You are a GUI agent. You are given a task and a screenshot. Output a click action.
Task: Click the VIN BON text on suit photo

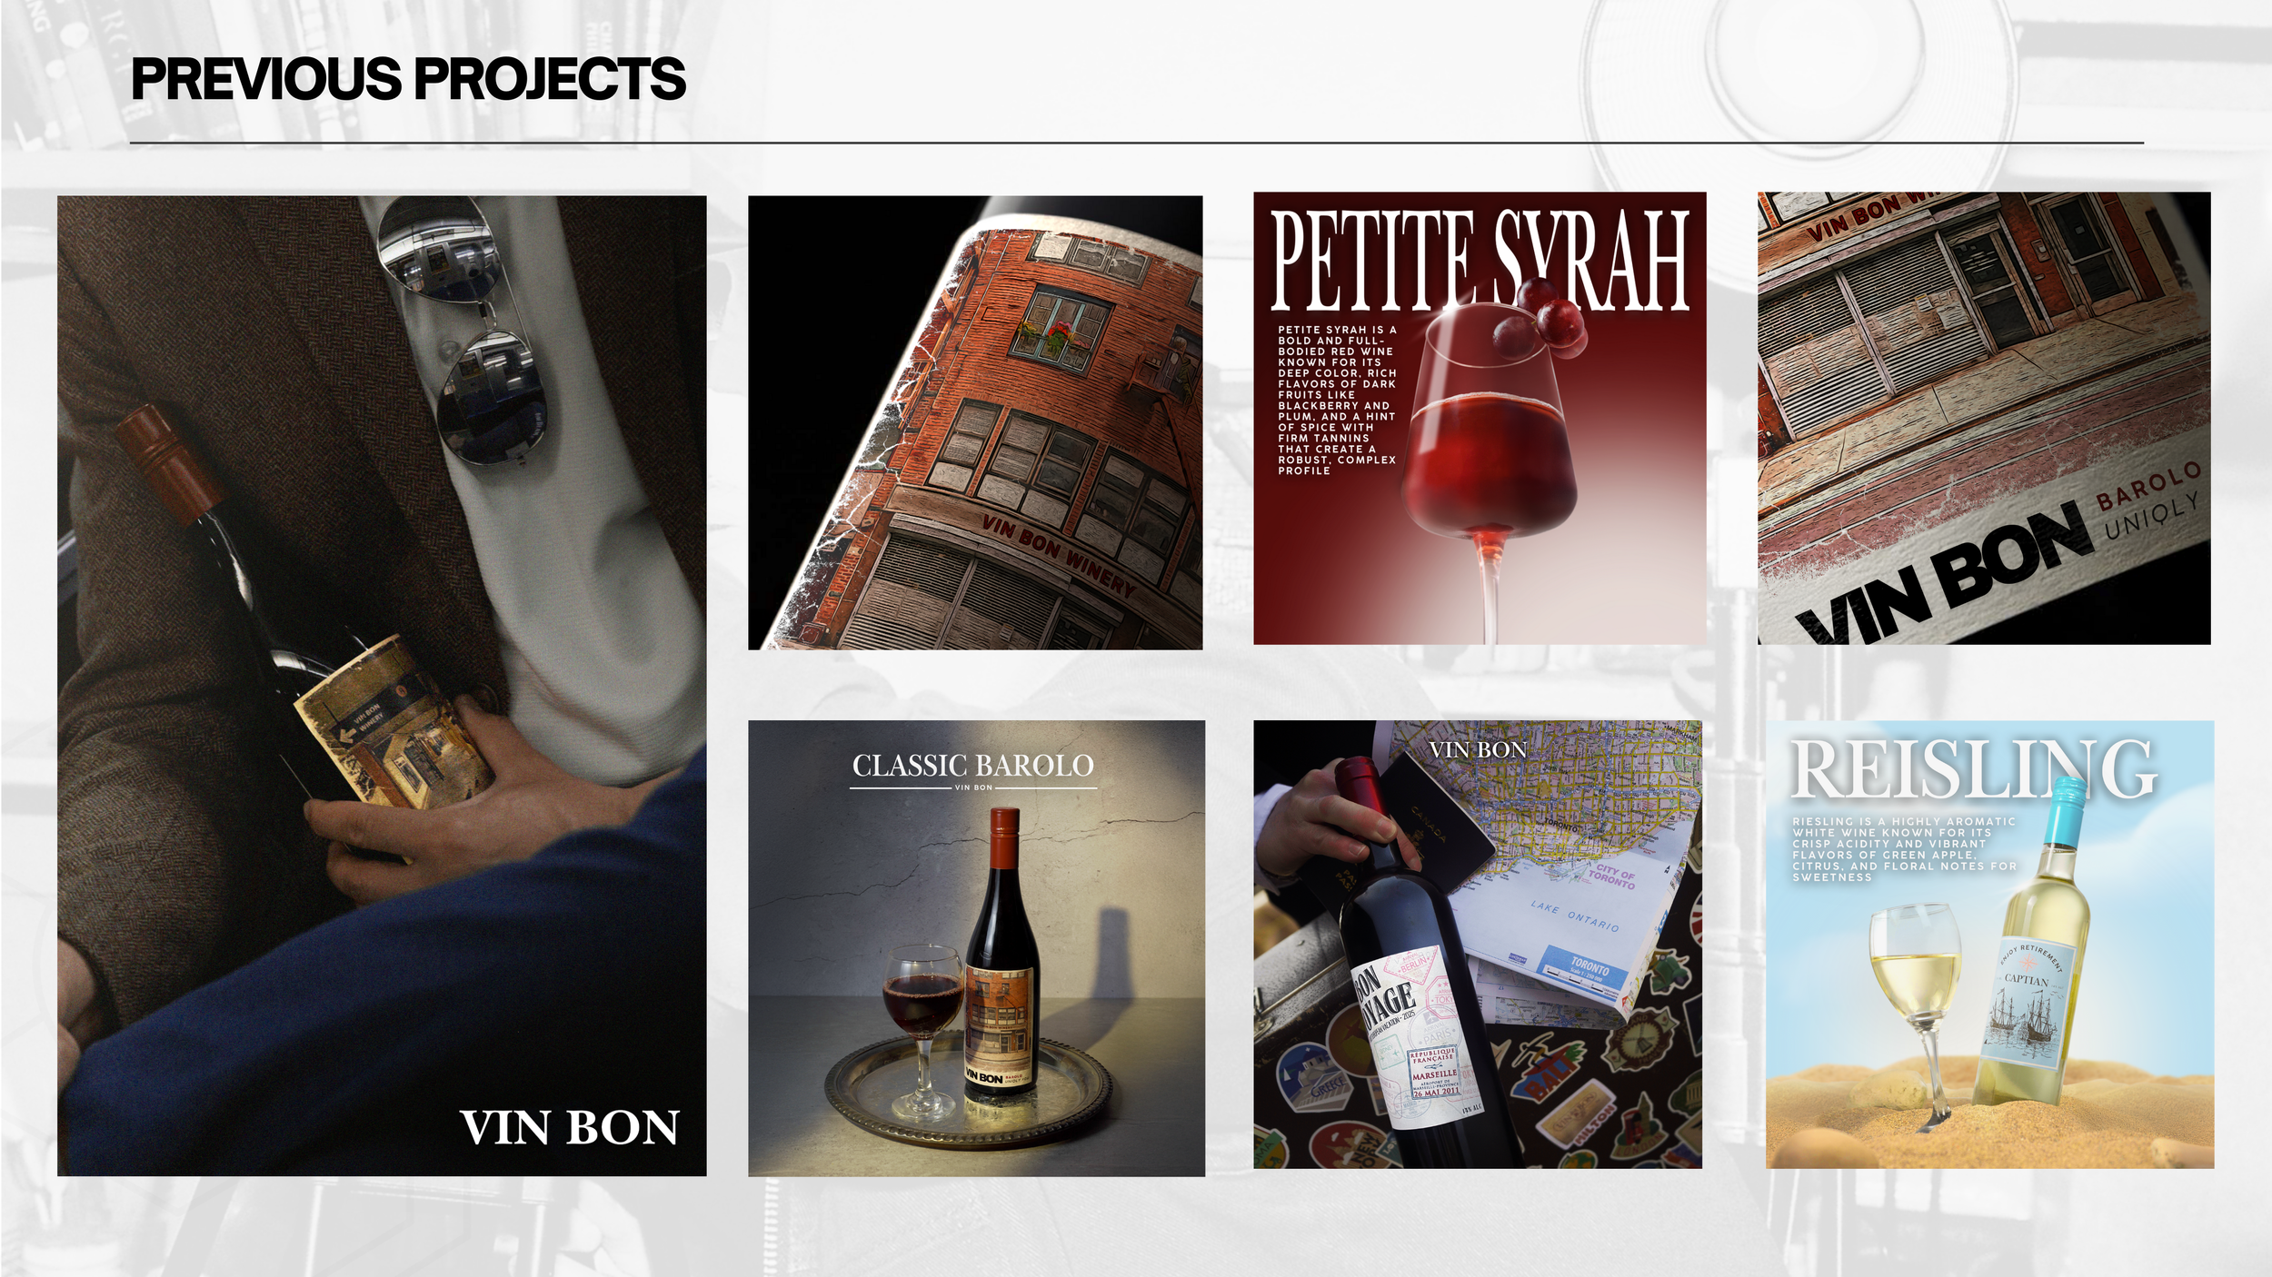click(x=570, y=1128)
